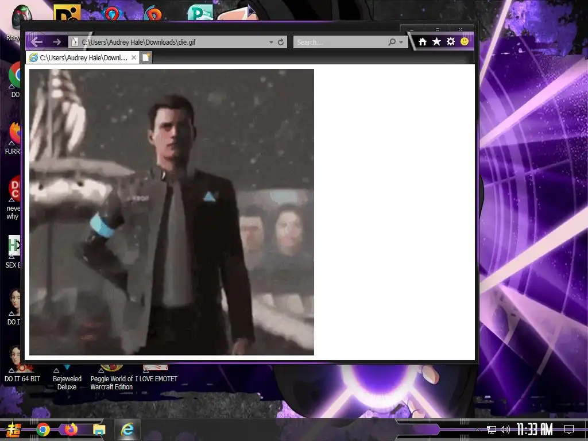
Task: Select the red 'neve why' desktop icon
Action: pos(14,197)
